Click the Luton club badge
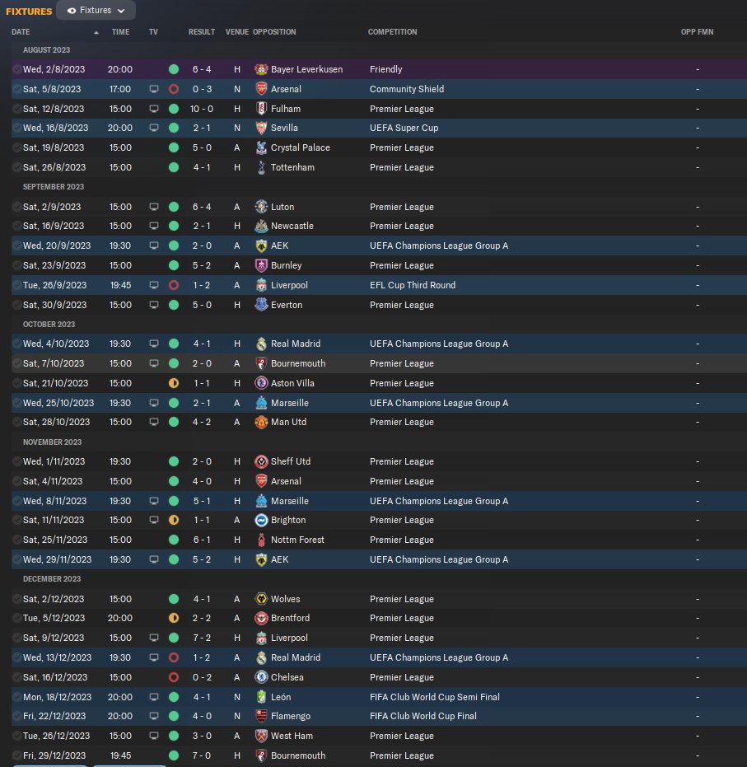Image resolution: width=747 pixels, height=767 pixels. [262, 207]
